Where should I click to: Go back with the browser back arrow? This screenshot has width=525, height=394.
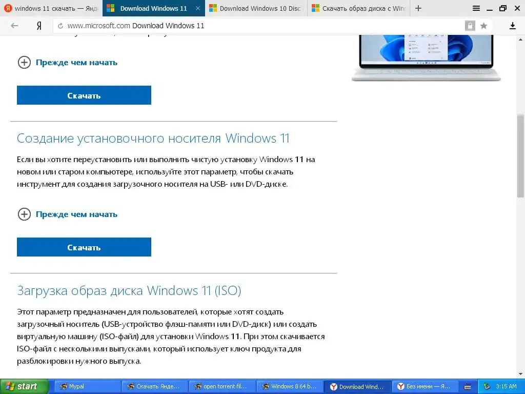point(14,26)
